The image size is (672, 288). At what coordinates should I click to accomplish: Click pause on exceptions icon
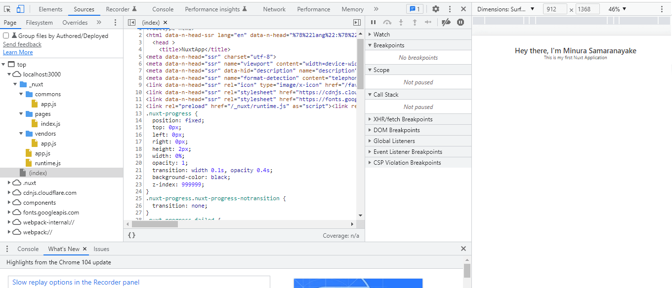pos(461,22)
